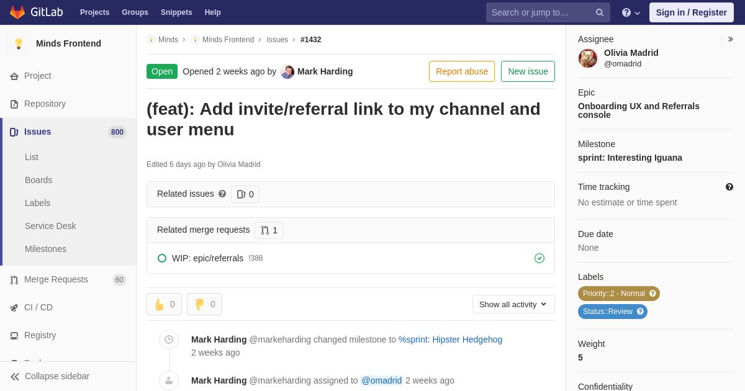Open the Groups menu
The width and height of the screenshot is (745, 391).
click(x=135, y=12)
